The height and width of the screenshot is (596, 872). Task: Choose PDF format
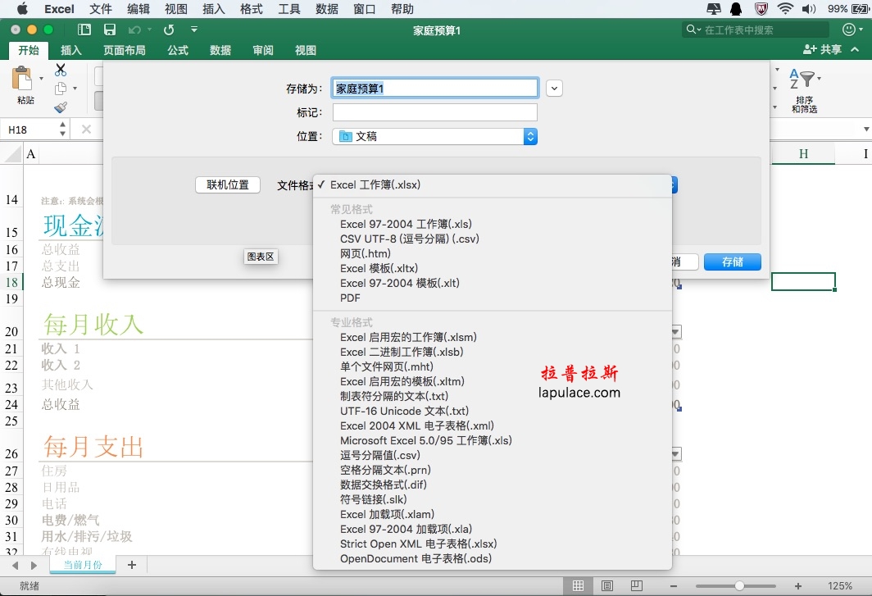point(350,298)
